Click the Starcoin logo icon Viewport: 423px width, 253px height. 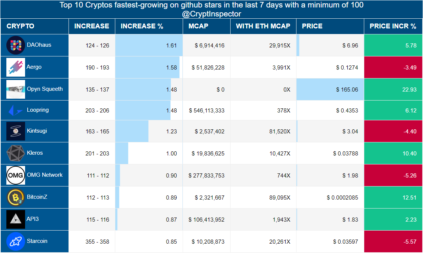pyautogui.click(x=16, y=241)
